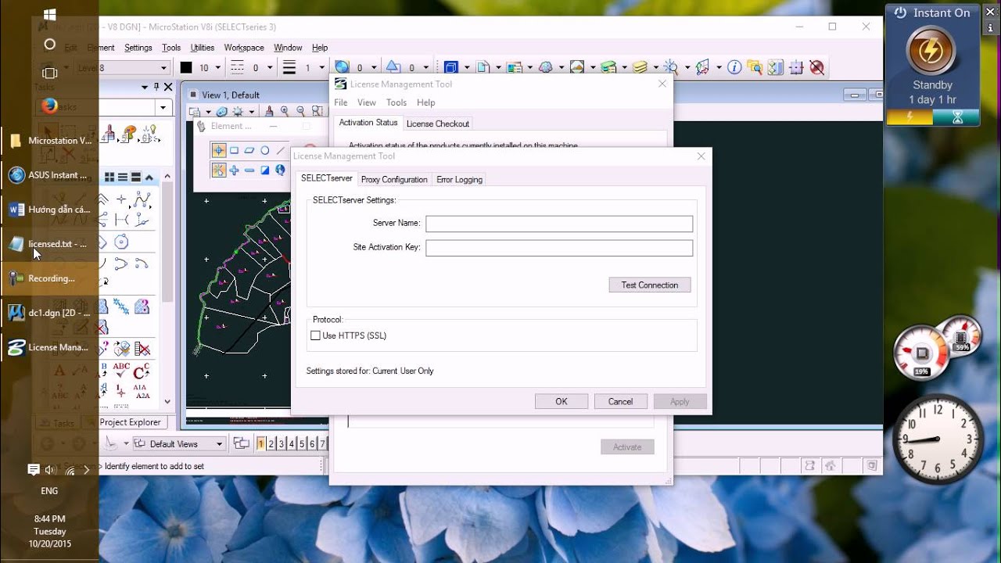
Task: Open the element priority dropdown
Action: (426, 68)
